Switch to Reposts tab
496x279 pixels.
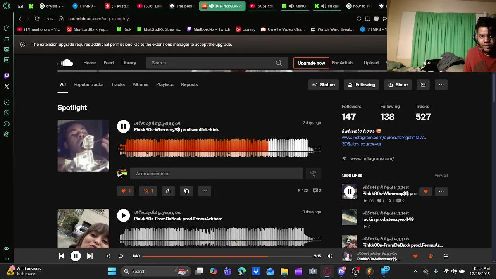(x=189, y=84)
